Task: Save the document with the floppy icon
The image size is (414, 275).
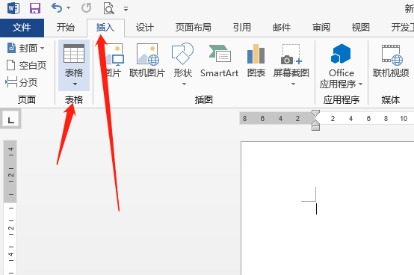Action: point(35,8)
